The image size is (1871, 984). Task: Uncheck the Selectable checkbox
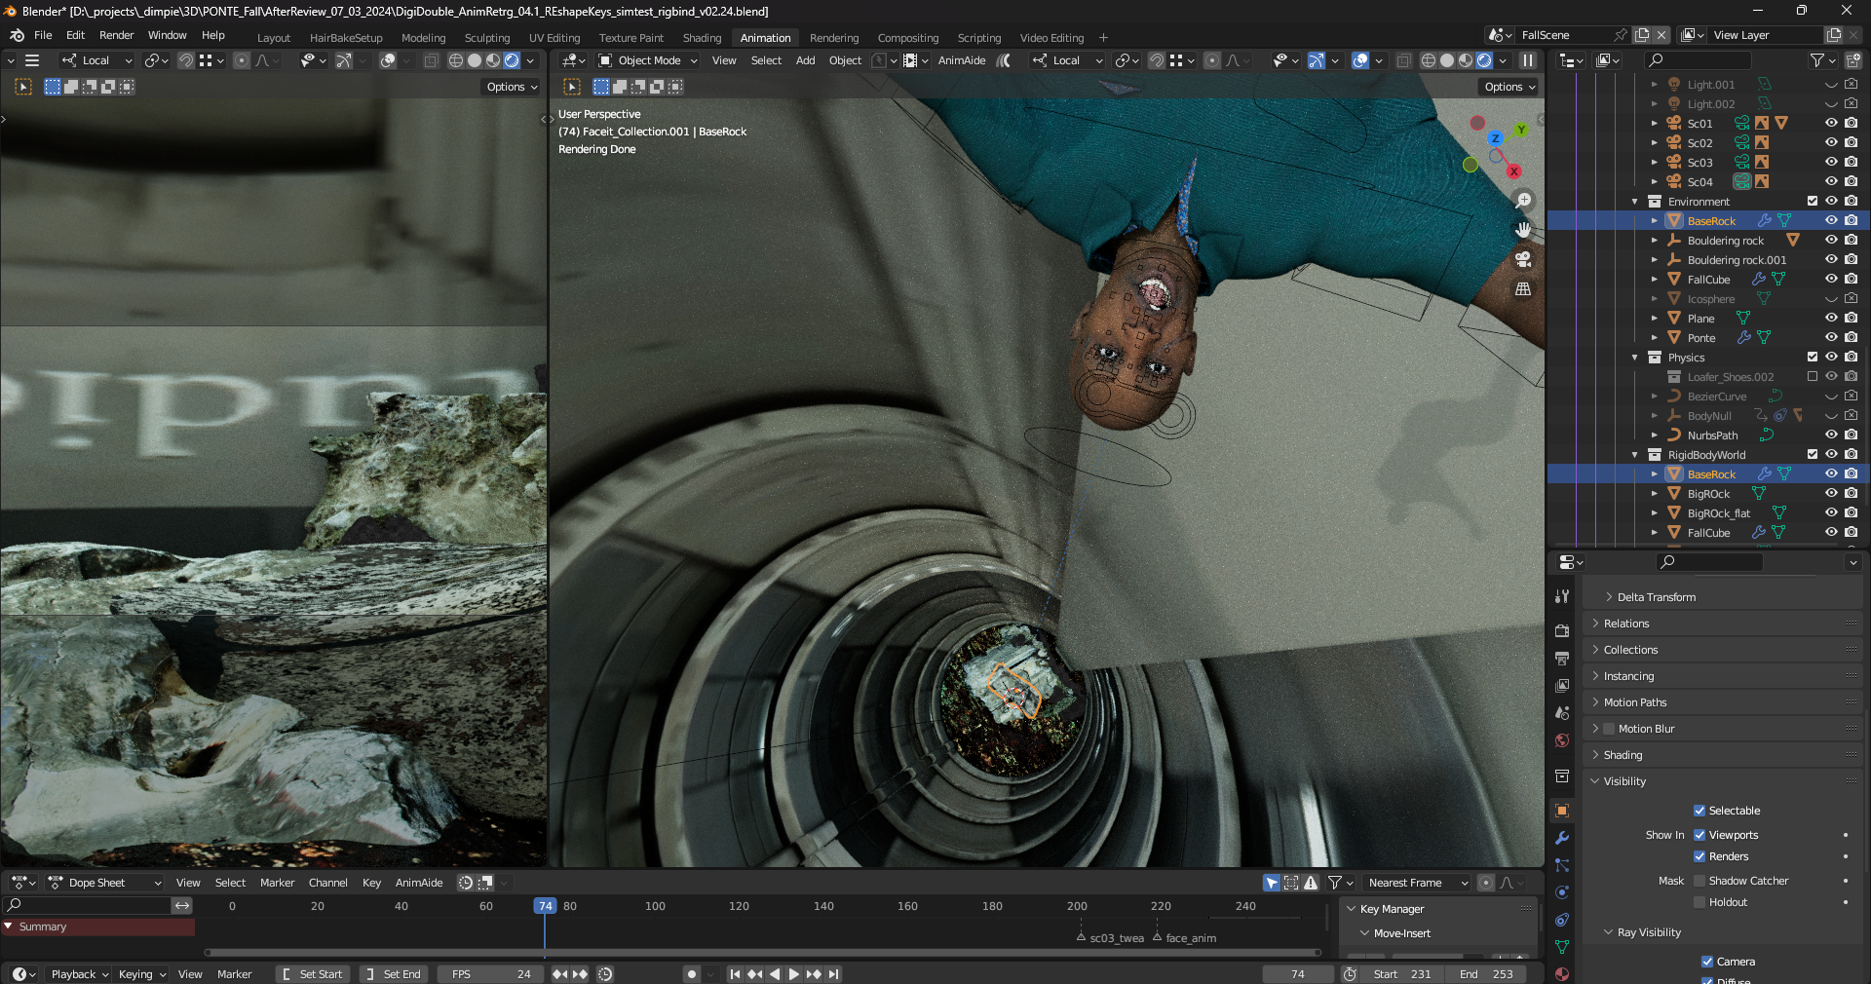[1699, 811]
